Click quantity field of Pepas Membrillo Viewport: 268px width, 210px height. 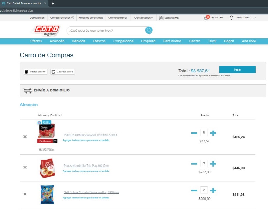tap(204, 163)
